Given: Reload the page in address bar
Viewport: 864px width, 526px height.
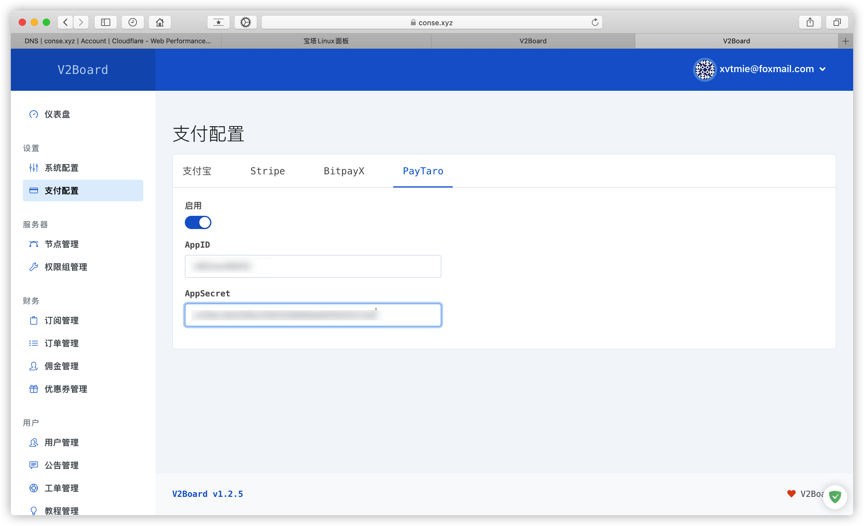Looking at the screenshot, I should pos(595,23).
